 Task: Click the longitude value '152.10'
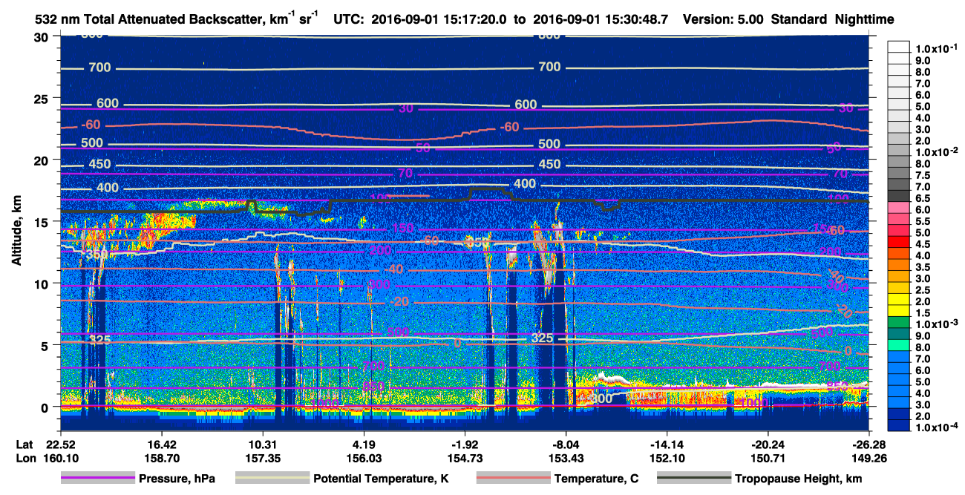point(667,459)
